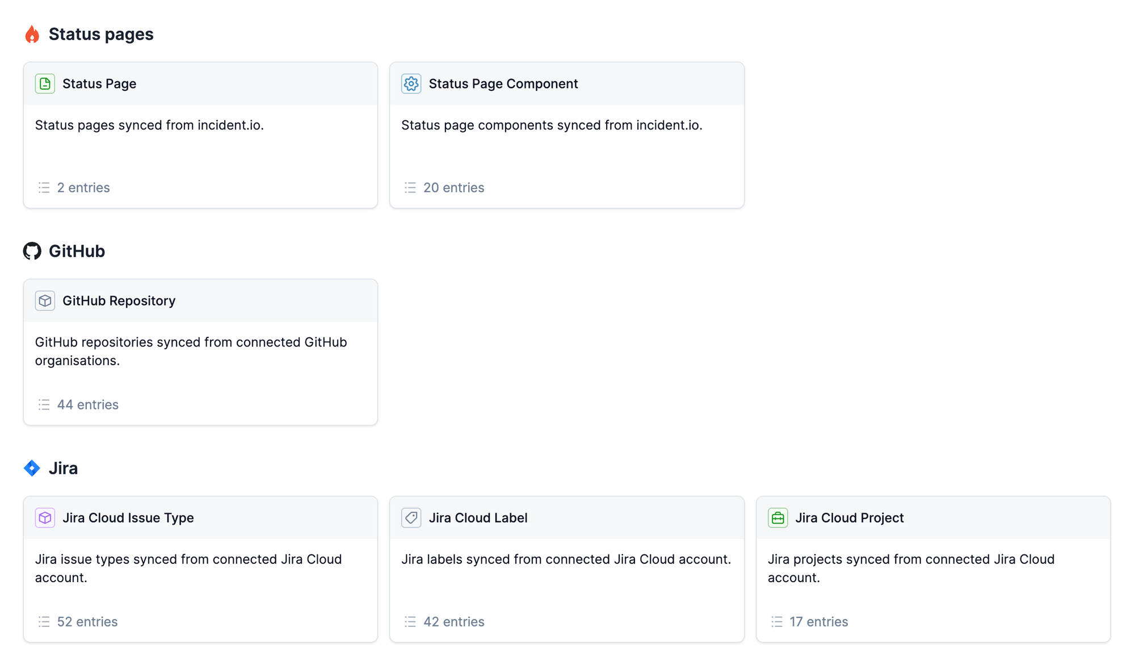Click the 20 entries list count
Image resolution: width=1135 pixels, height=652 pixels.
click(453, 187)
